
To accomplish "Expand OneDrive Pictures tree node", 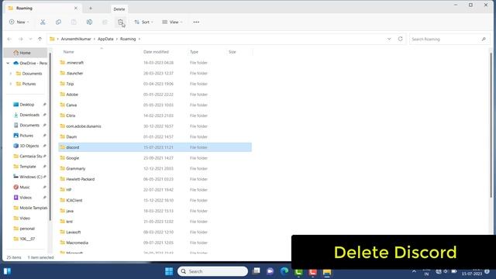I will pos(11,84).
